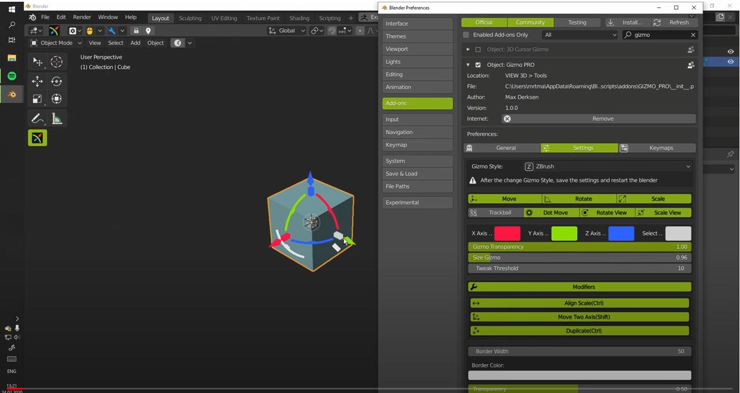Open Windows search from taskbar
Screen dimensions: 740x393
[x=12, y=25]
